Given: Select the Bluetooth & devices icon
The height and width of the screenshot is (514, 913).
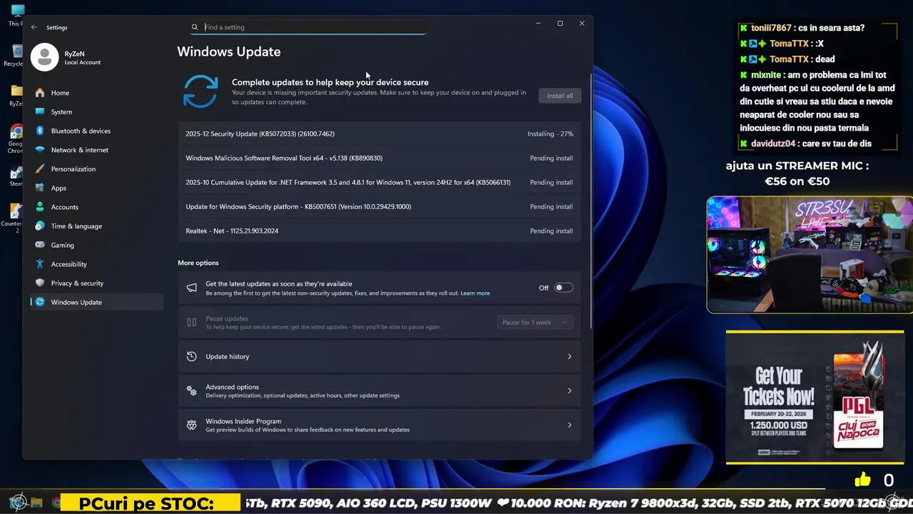Looking at the screenshot, I should click(x=40, y=131).
